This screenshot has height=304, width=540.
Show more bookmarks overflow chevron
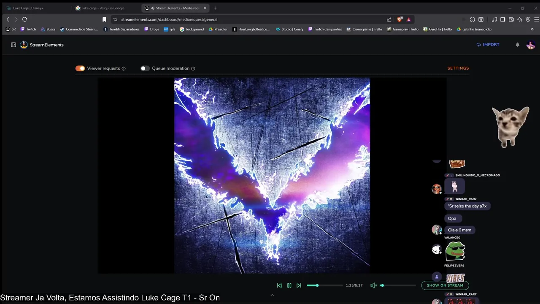tap(532, 30)
